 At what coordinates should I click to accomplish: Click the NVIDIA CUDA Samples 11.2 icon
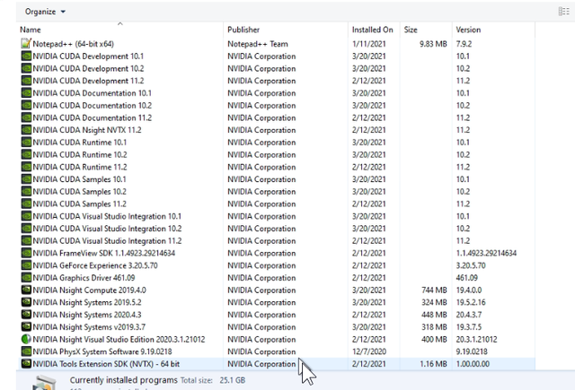tap(26, 204)
